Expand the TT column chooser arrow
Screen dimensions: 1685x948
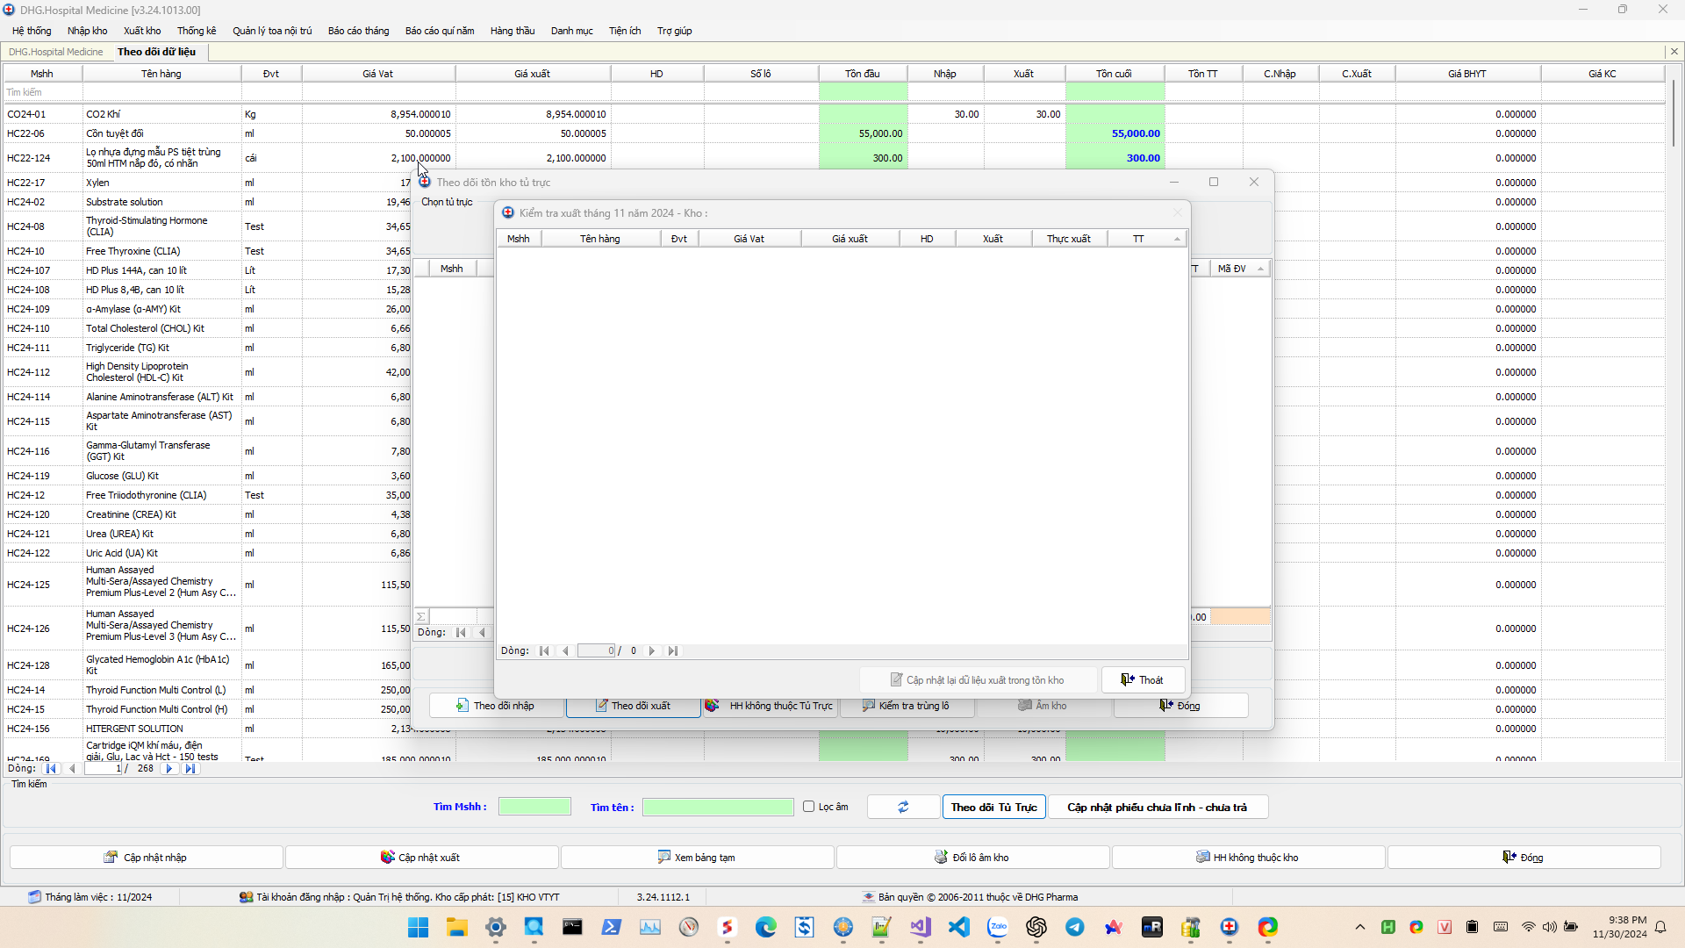[1178, 239]
